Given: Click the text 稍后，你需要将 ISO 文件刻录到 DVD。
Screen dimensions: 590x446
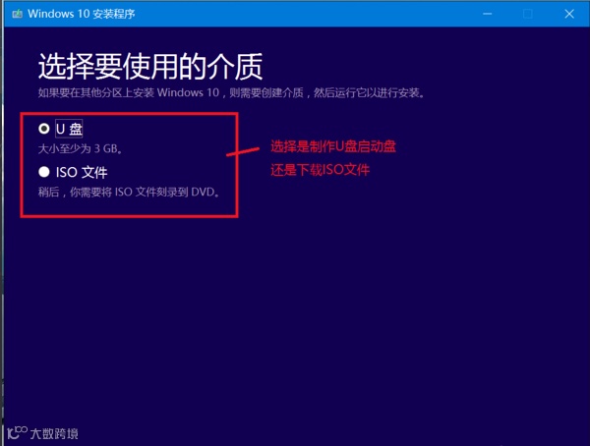Looking at the screenshot, I should point(129,193).
